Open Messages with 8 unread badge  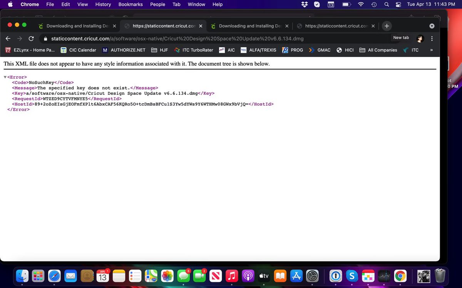pyautogui.click(x=183, y=276)
